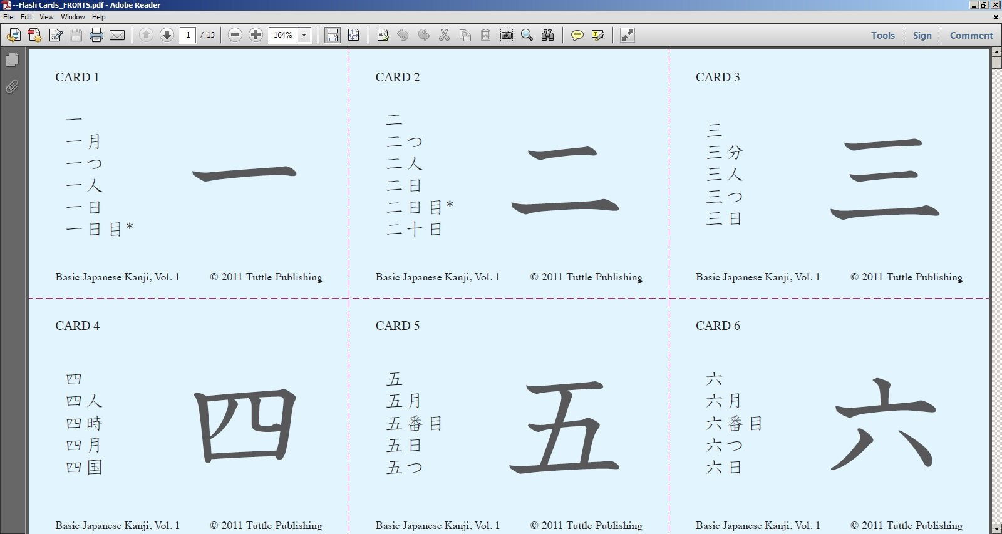The image size is (1002, 534).
Task: Click the 'CARD 2' heading text
Action: (x=398, y=77)
